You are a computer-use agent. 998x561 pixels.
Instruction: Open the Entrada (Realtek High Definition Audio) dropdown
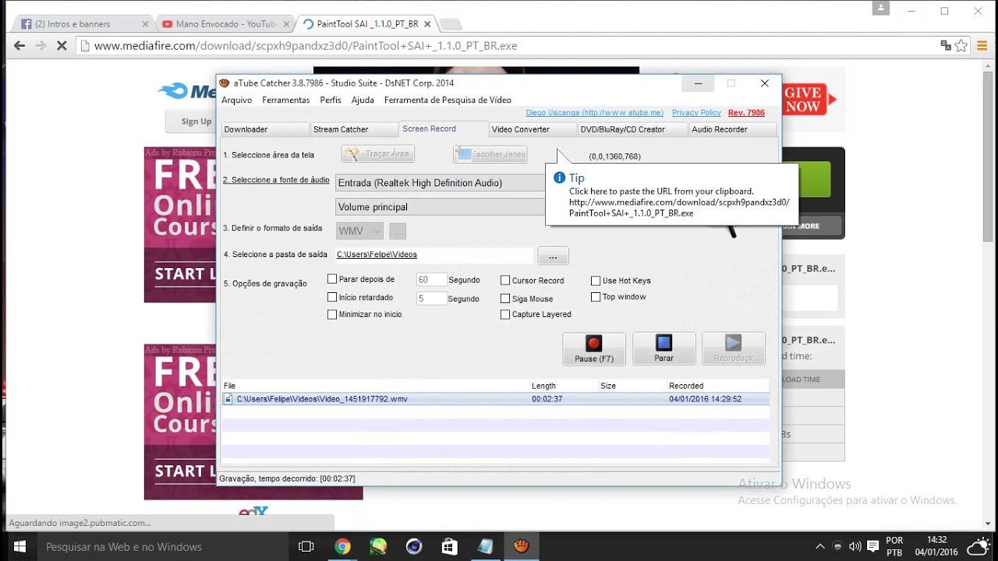(441, 183)
